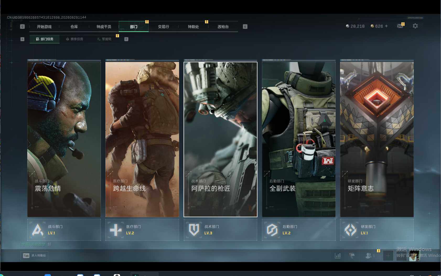Click the E key next-tab icon

point(245,27)
